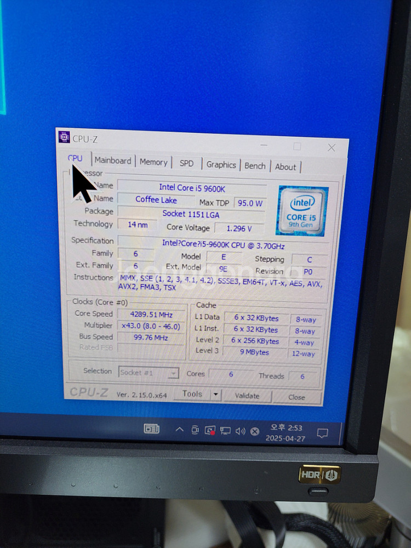Click the Meet Now camera tray icon

click(x=195, y=430)
